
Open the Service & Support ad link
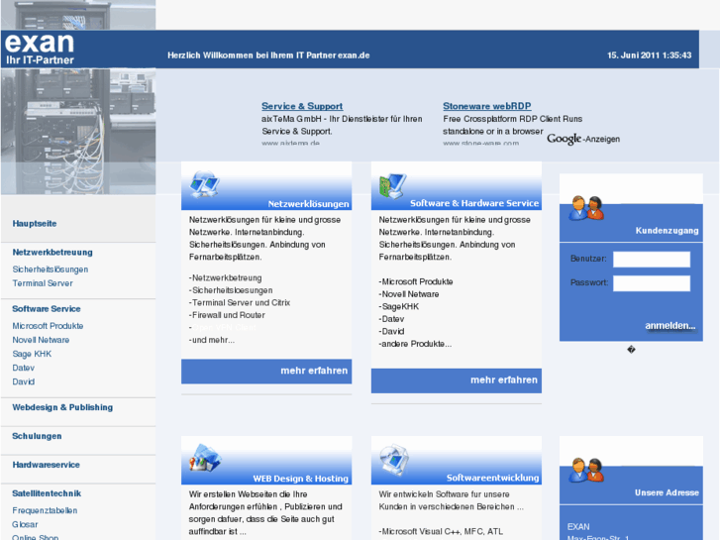tap(302, 106)
